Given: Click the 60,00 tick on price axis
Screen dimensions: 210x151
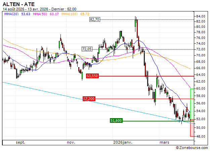Looking at the screenshot, I should pos(201,89).
